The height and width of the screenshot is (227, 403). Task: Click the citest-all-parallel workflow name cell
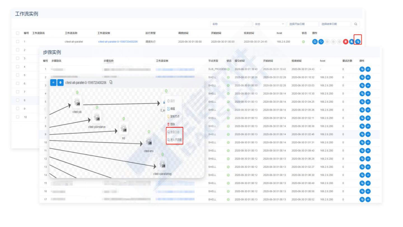(x=74, y=42)
